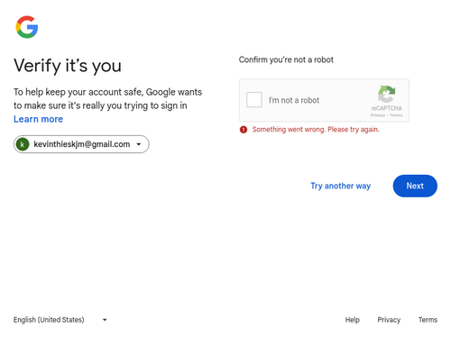Screen dimensions: 451x338
Task: Click the Verify it's you heading
Action: coord(68,66)
